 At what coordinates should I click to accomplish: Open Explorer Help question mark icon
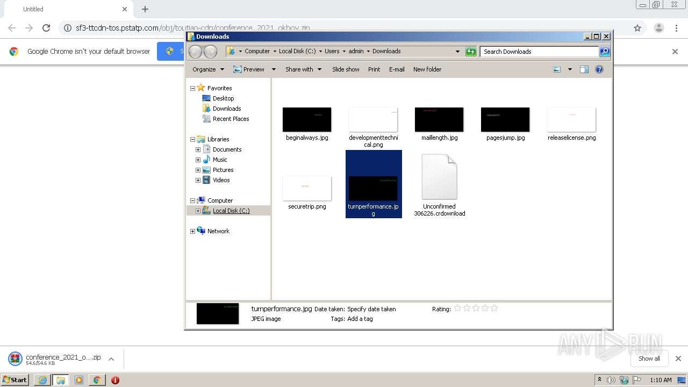599,69
